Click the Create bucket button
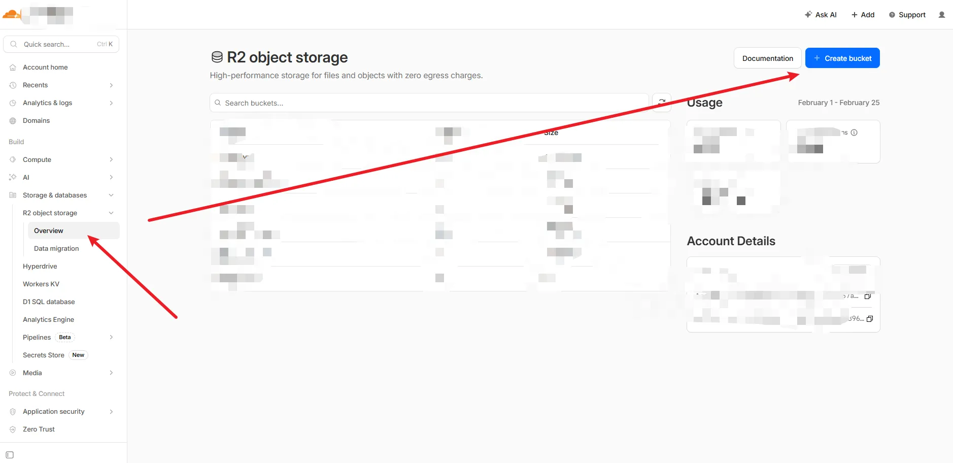953x463 pixels. click(x=842, y=58)
